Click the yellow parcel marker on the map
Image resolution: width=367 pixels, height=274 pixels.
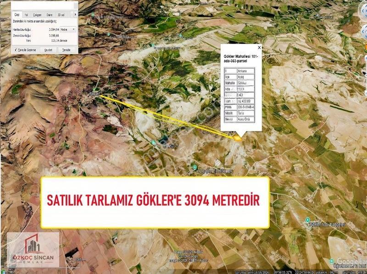238,139
